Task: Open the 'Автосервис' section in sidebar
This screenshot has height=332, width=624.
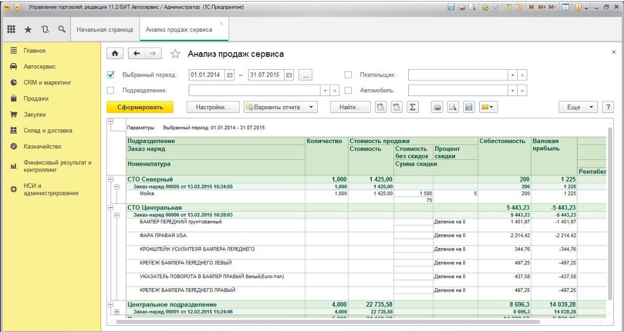Action: coord(40,67)
